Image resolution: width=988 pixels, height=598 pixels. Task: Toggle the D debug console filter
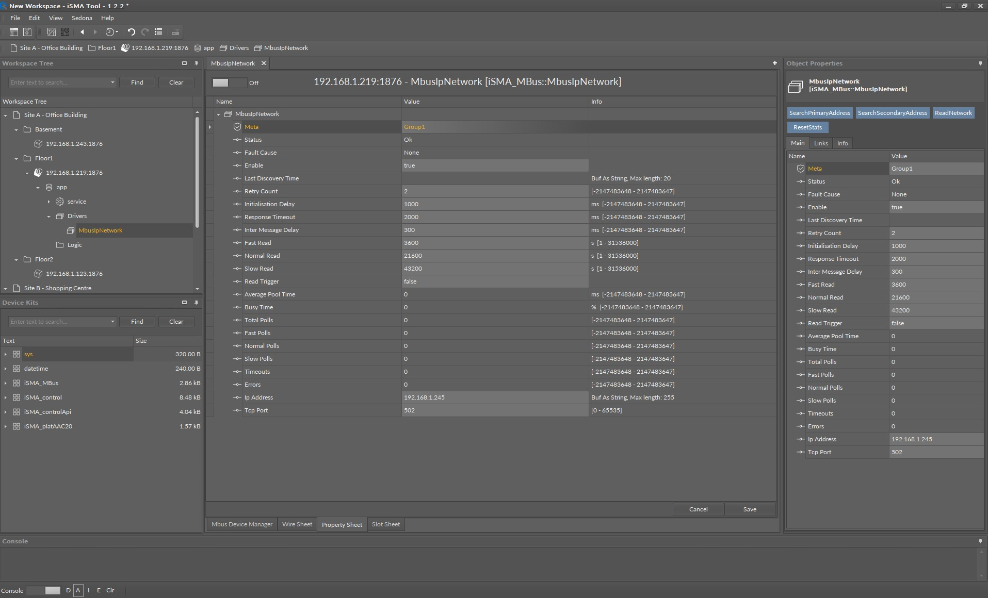click(68, 590)
